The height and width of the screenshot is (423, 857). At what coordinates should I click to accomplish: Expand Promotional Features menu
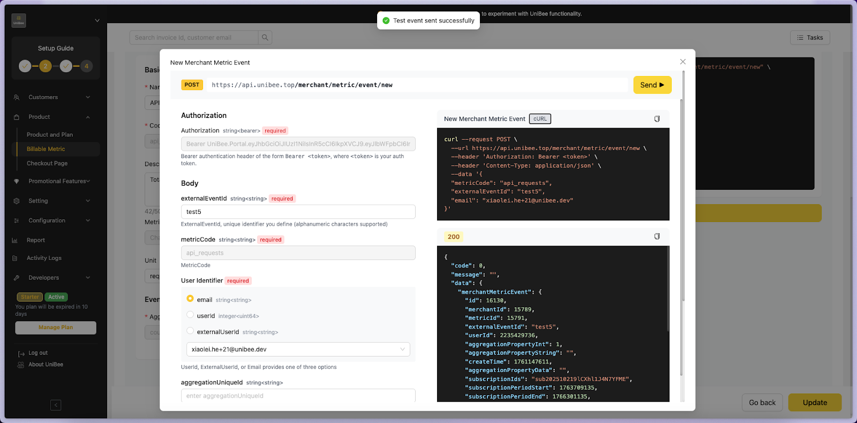point(88,181)
